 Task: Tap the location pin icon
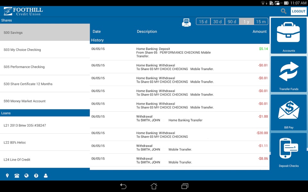coord(7,176)
